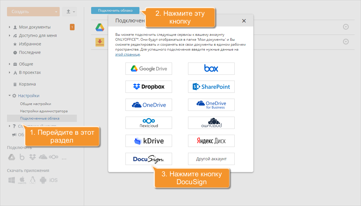Download the macOS app
361x206 pixels.
tap(22, 180)
